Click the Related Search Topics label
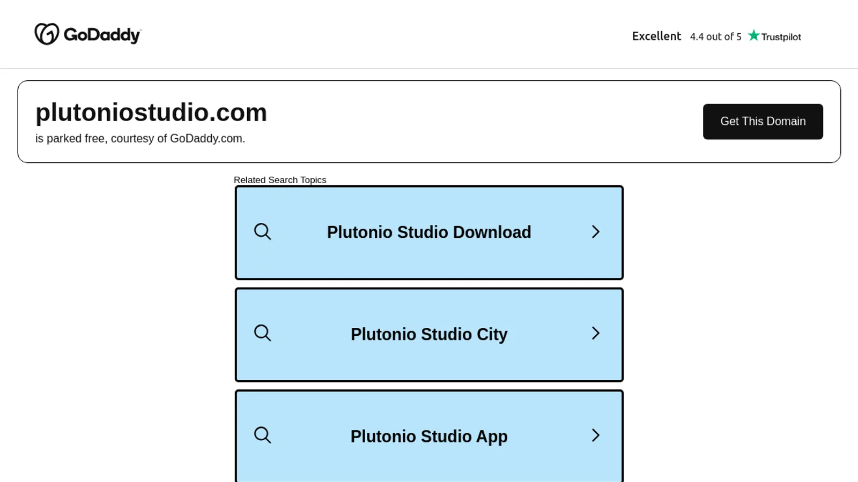Image resolution: width=858 pixels, height=482 pixels. click(x=280, y=180)
